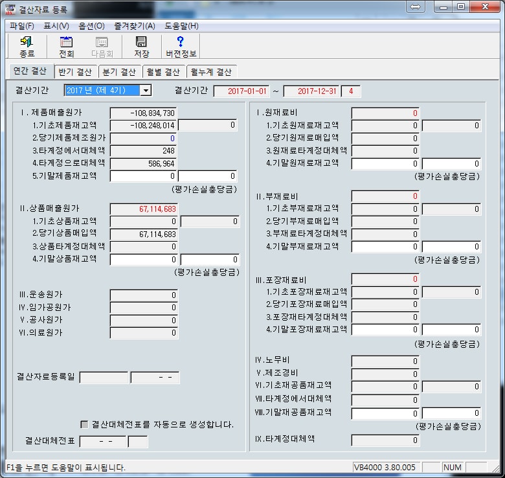Select the 월별 결산 tab
This screenshot has height=478, width=505.
click(163, 72)
